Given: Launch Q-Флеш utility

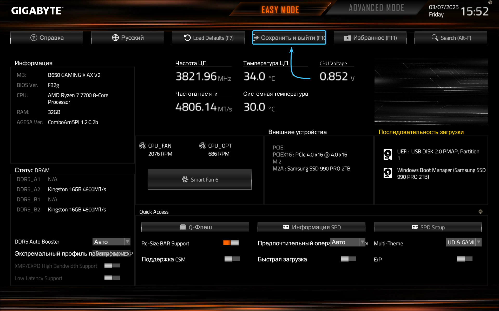Looking at the screenshot, I should coord(195,227).
